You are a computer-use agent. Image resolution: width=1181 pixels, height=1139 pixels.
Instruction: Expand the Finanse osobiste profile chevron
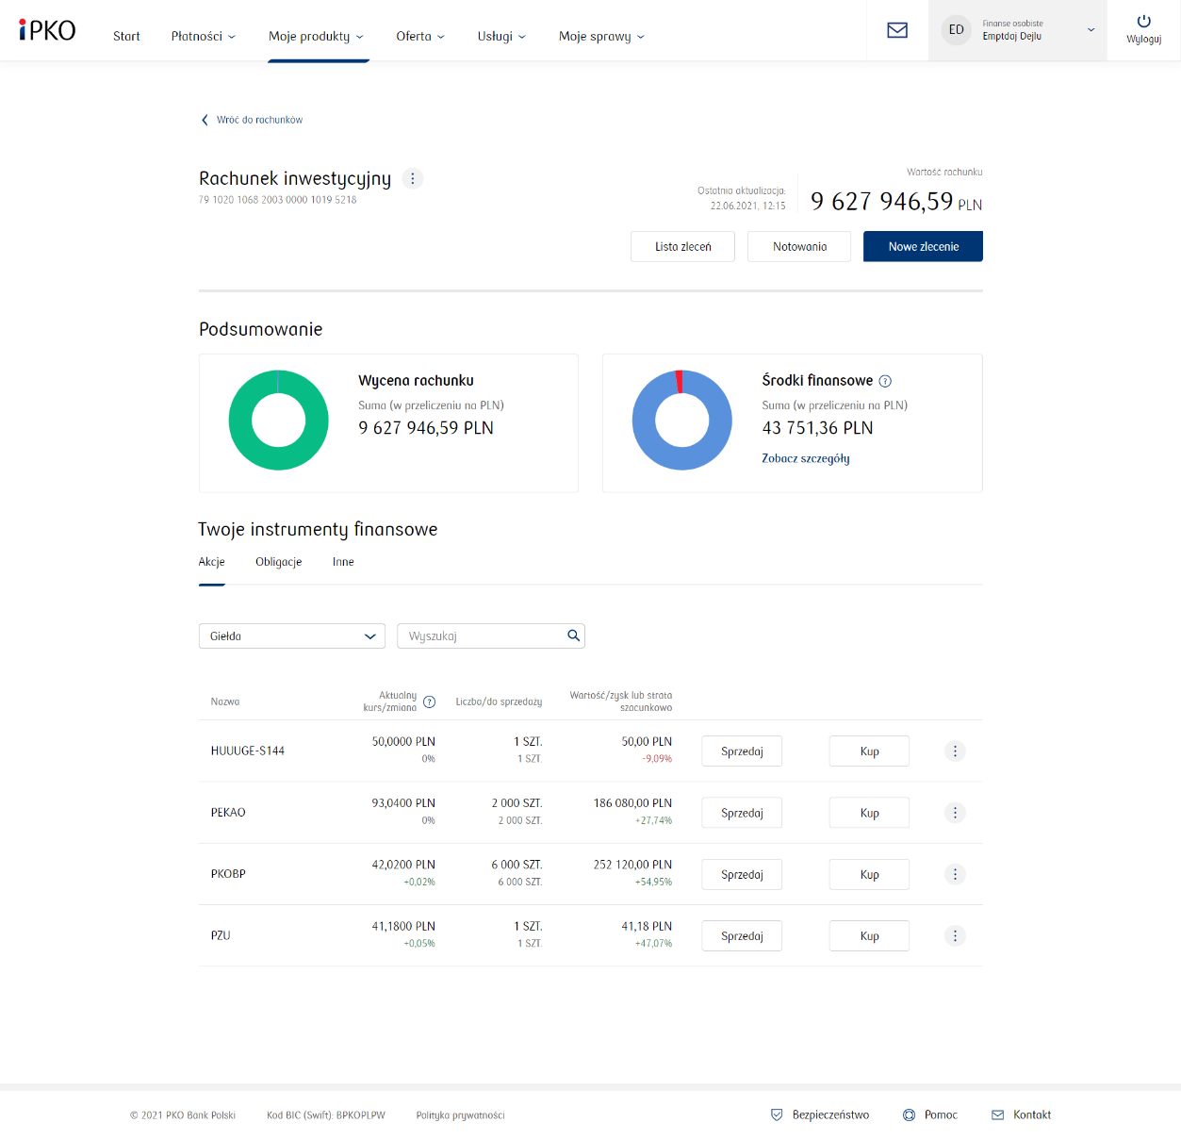click(1091, 30)
